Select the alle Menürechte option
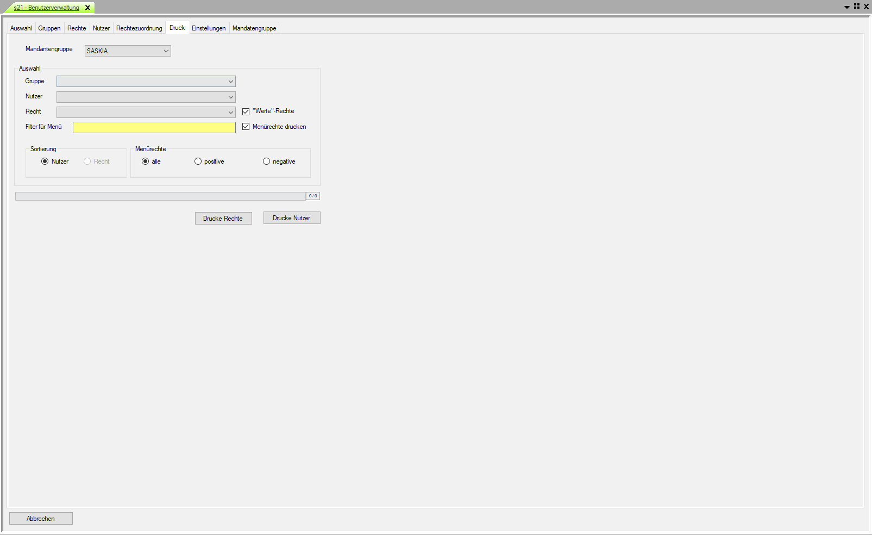Image resolution: width=872 pixels, height=535 pixels. [146, 161]
